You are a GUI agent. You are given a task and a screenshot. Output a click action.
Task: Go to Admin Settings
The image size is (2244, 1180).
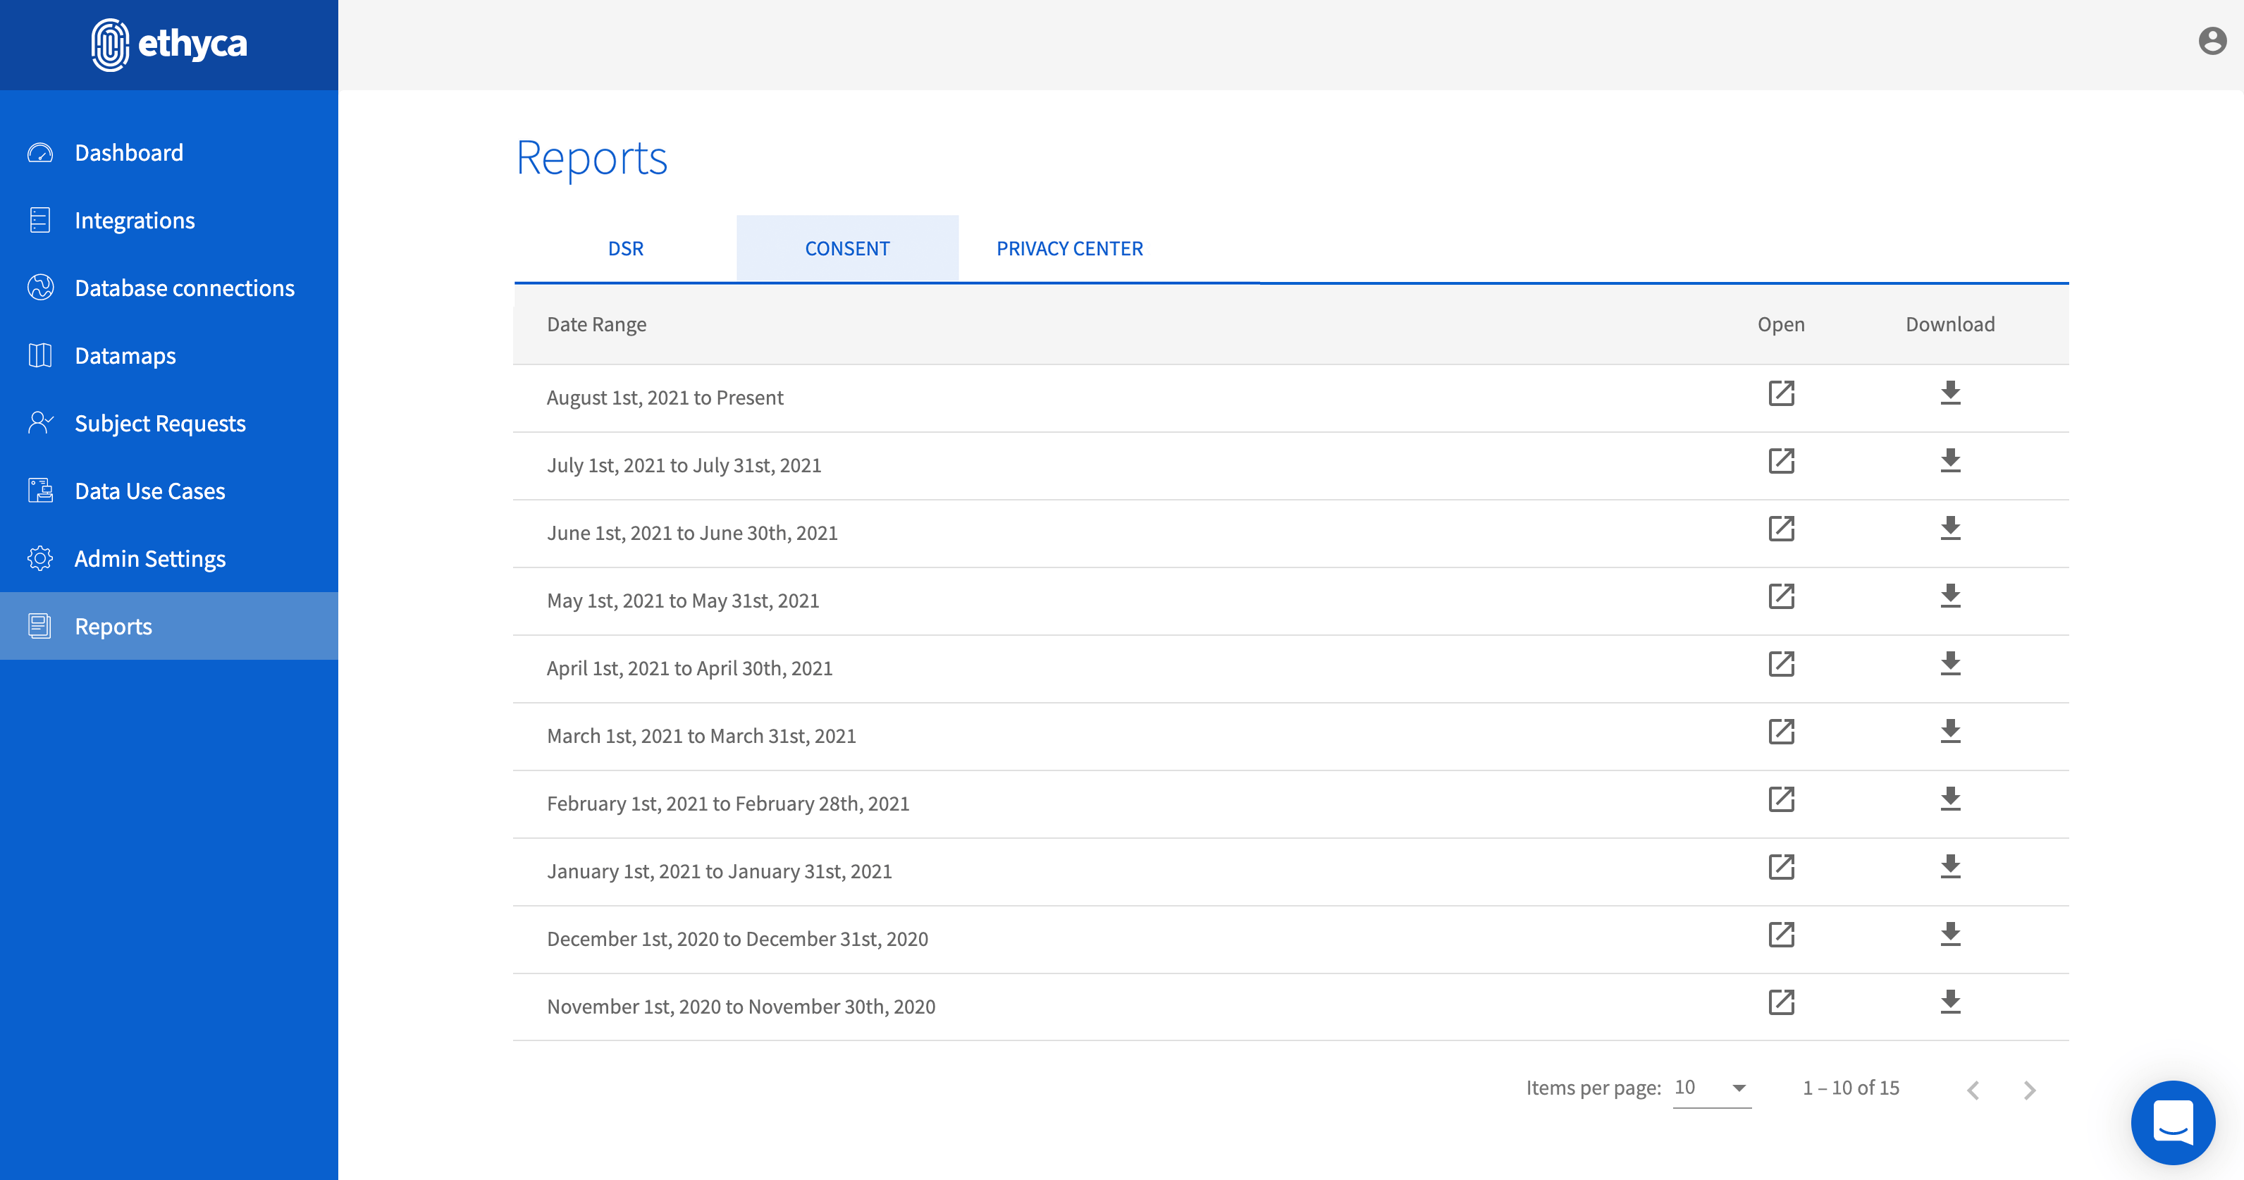[x=150, y=558]
